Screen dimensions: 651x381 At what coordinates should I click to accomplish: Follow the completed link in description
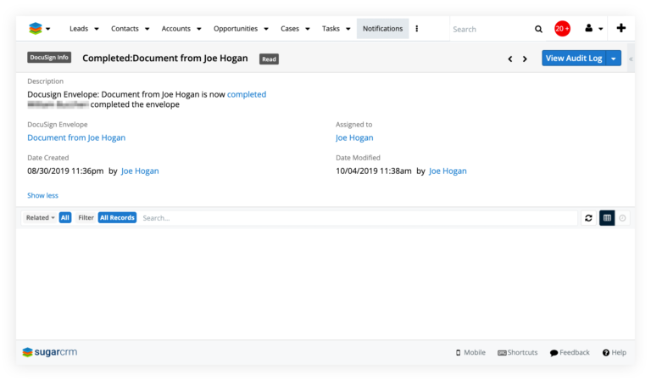pos(247,94)
